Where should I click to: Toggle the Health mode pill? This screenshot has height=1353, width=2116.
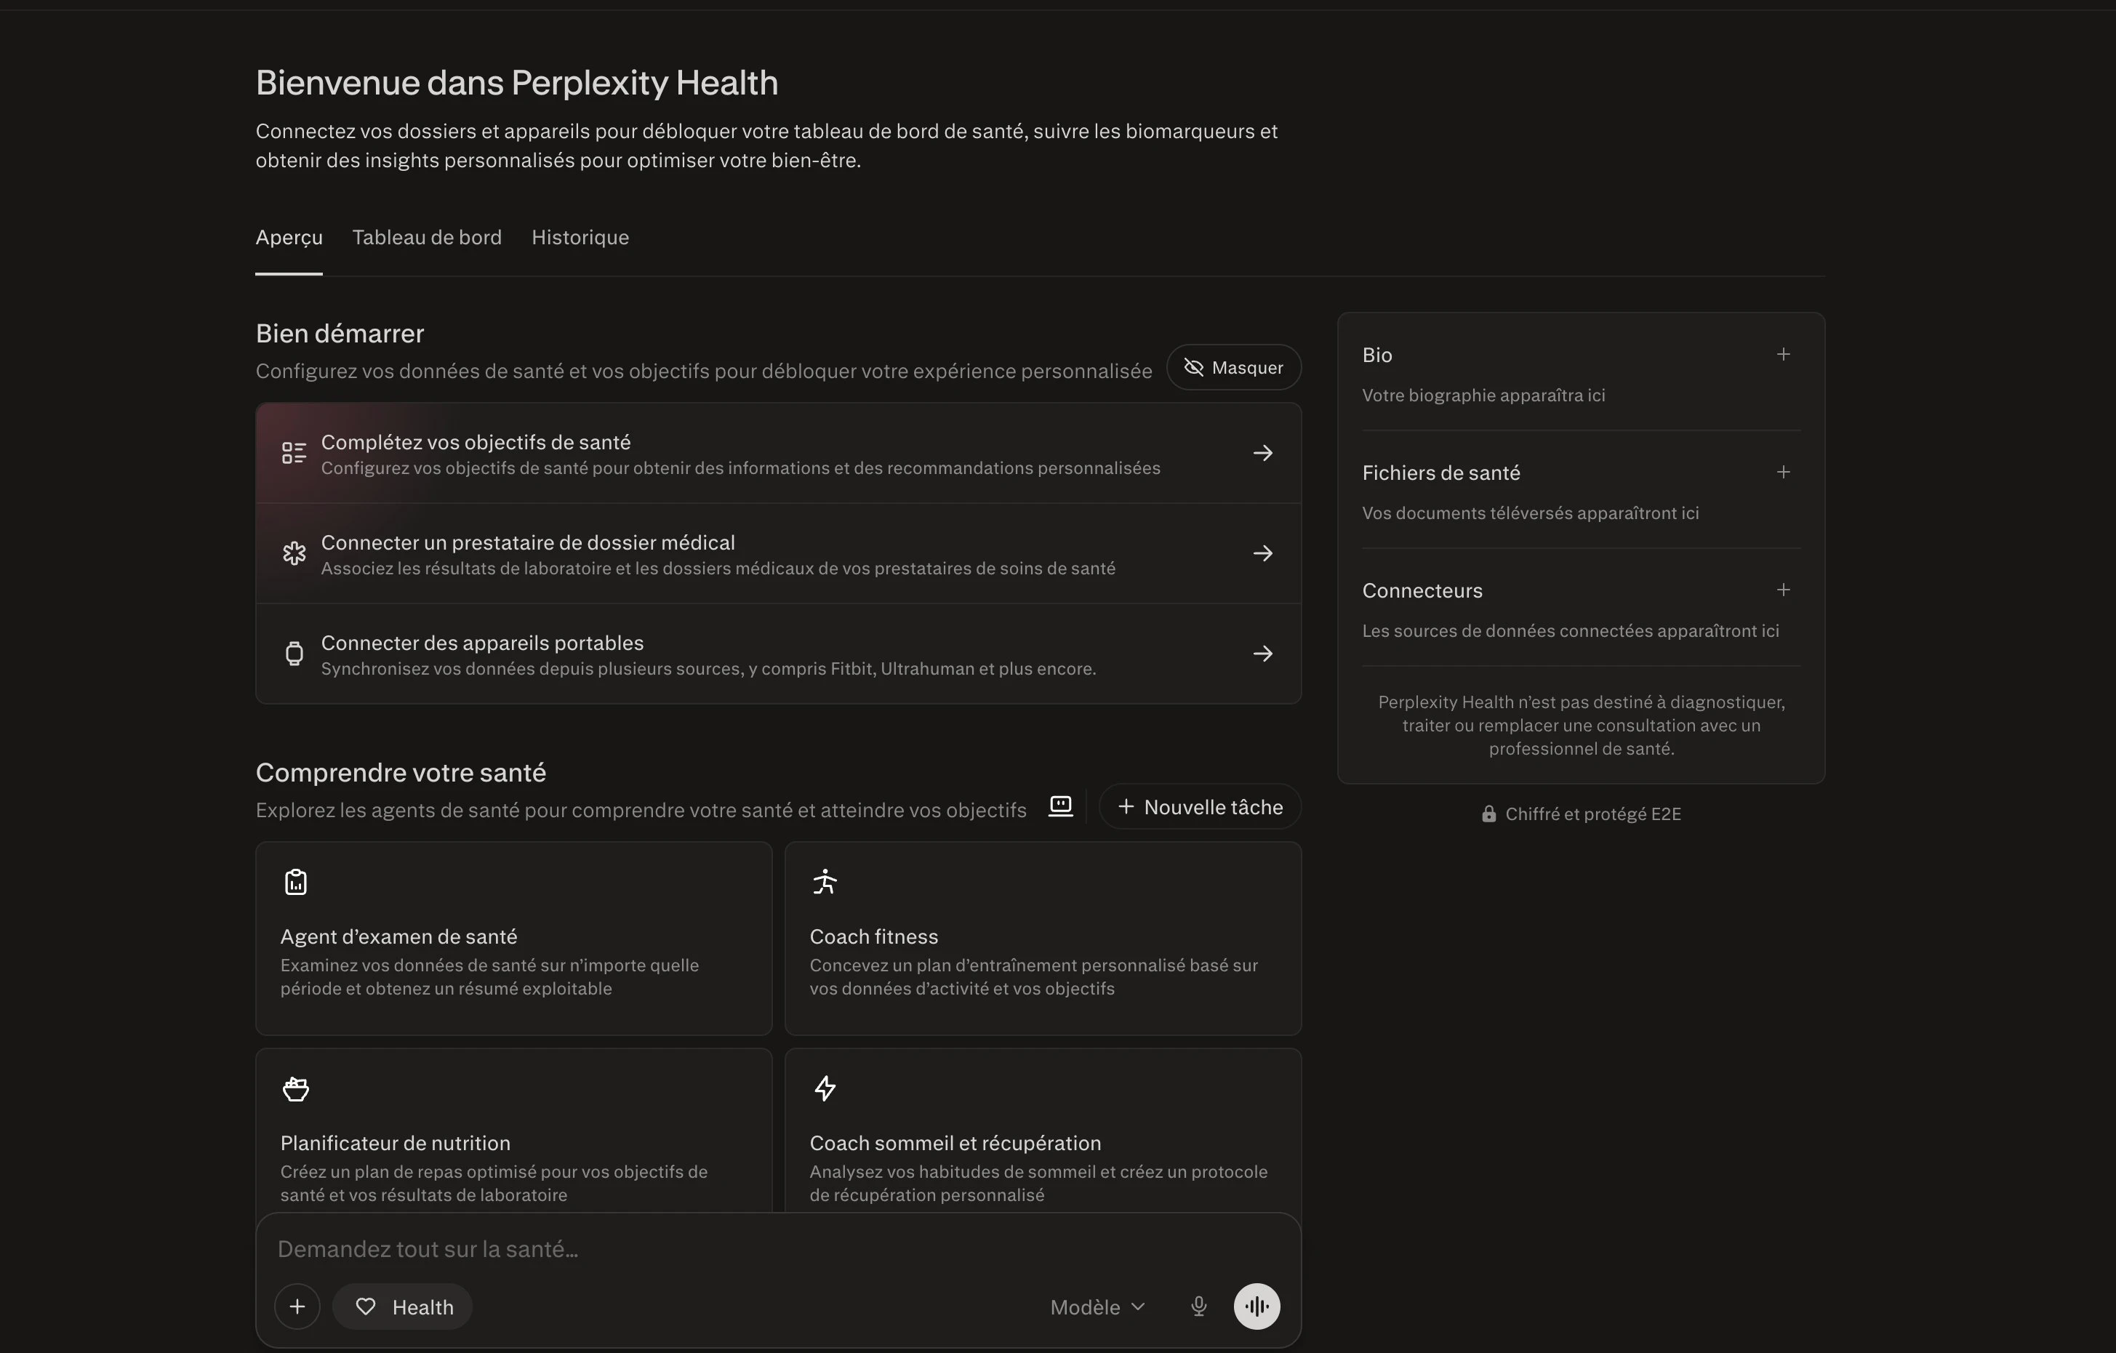pos(404,1306)
